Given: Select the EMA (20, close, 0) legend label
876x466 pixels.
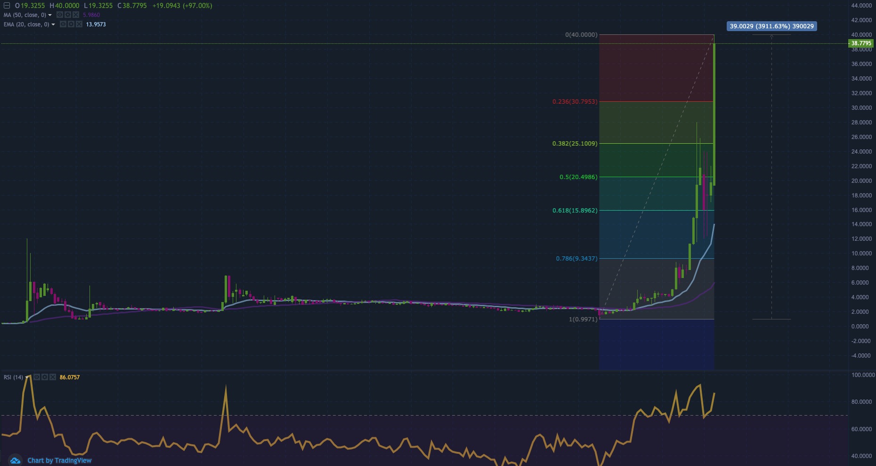Looking at the screenshot, I should (26, 25).
